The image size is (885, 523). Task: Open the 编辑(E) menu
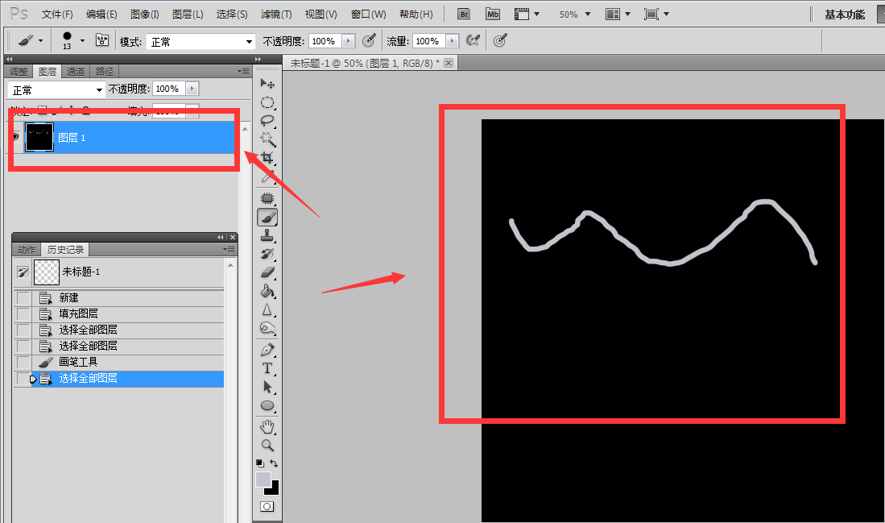coord(101,15)
